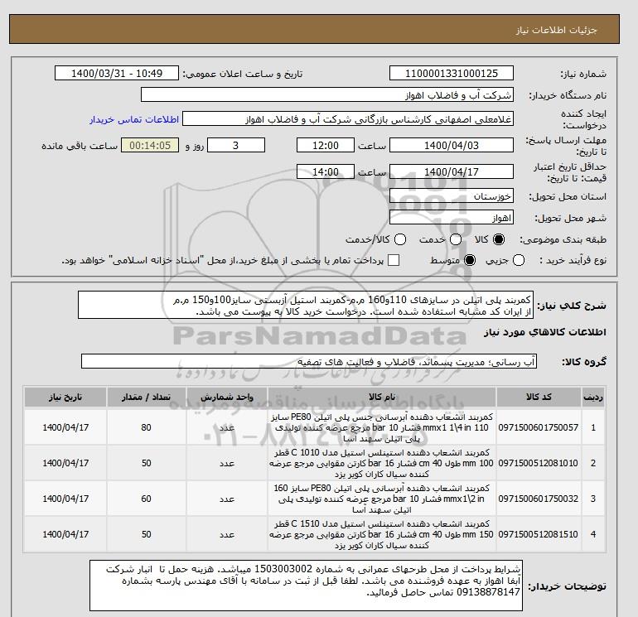Click the row 3 product name with size 160
Screen dimensions: 638x617
pyautogui.click(x=382, y=499)
